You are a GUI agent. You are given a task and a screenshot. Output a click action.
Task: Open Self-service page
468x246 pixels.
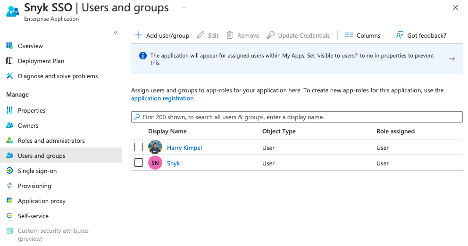(33, 216)
